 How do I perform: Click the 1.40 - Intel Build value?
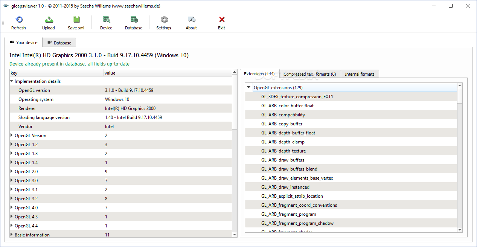coord(133,117)
